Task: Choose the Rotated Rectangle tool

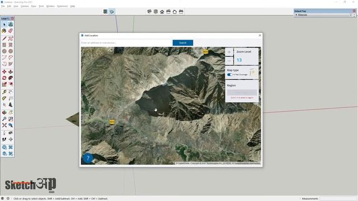Action: pos(11,45)
